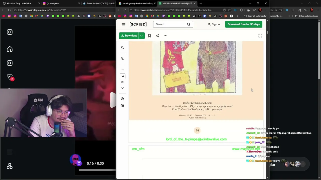This screenshot has height=180, width=321.
Task: Open 'Diğer sık kullanılanlar' folder in rightmost window
Action: (x=306, y=16)
